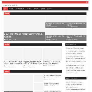
Task: Click calendar icon under 雷霆vs掘金 headline
Action: (9, 39)
